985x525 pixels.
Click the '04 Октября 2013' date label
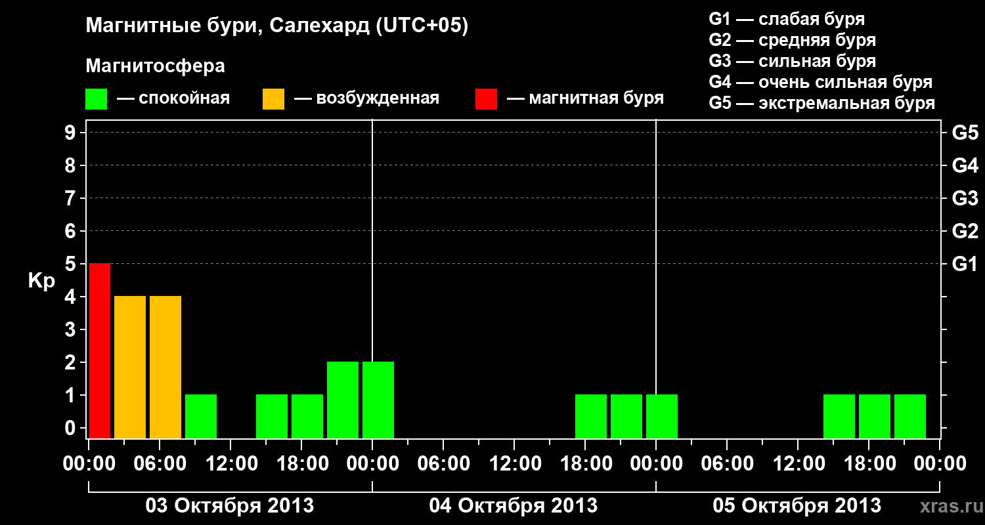(514, 506)
